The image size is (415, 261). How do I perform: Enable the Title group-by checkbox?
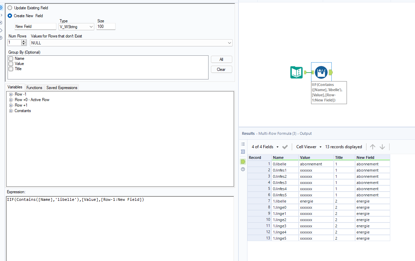tap(11, 69)
